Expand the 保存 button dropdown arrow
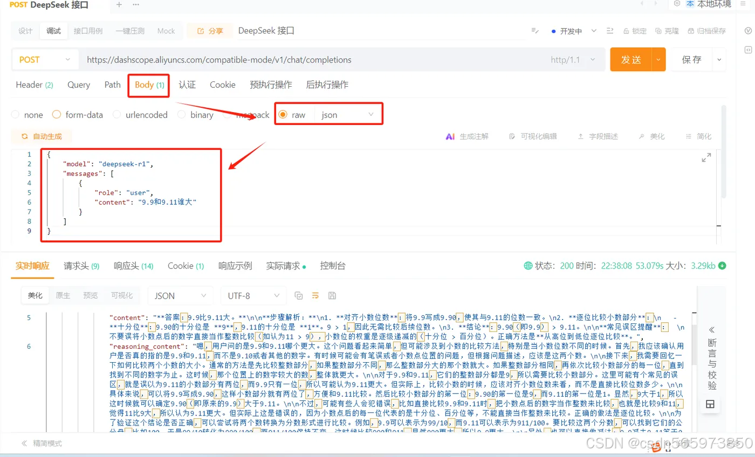This screenshot has width=755, height=457. (719, 60)
